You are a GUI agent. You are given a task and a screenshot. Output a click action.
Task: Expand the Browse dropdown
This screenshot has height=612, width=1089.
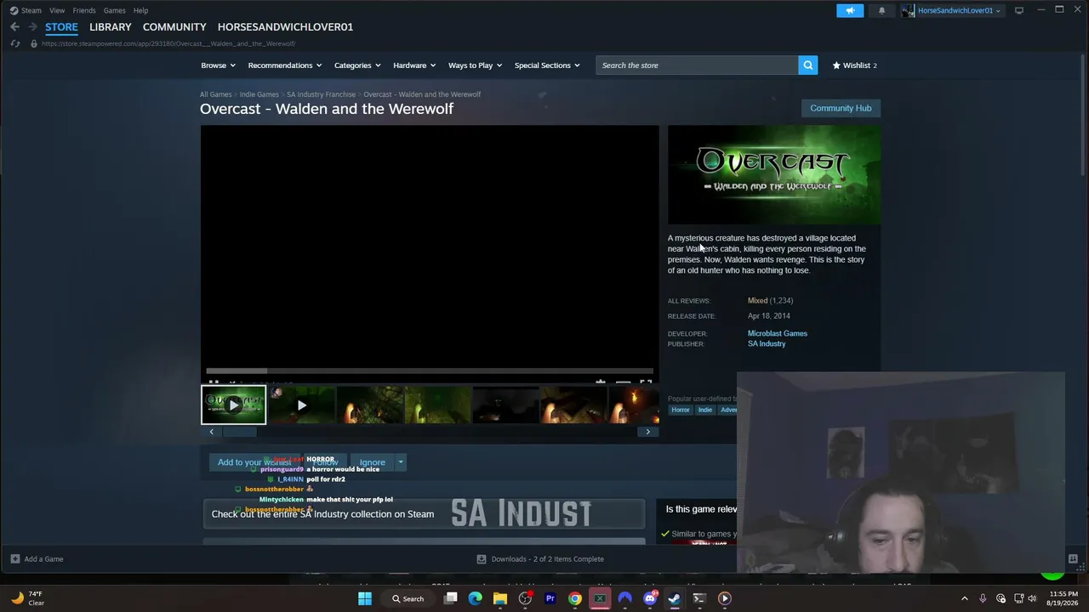pyautogui.click(x=218, y=65)
